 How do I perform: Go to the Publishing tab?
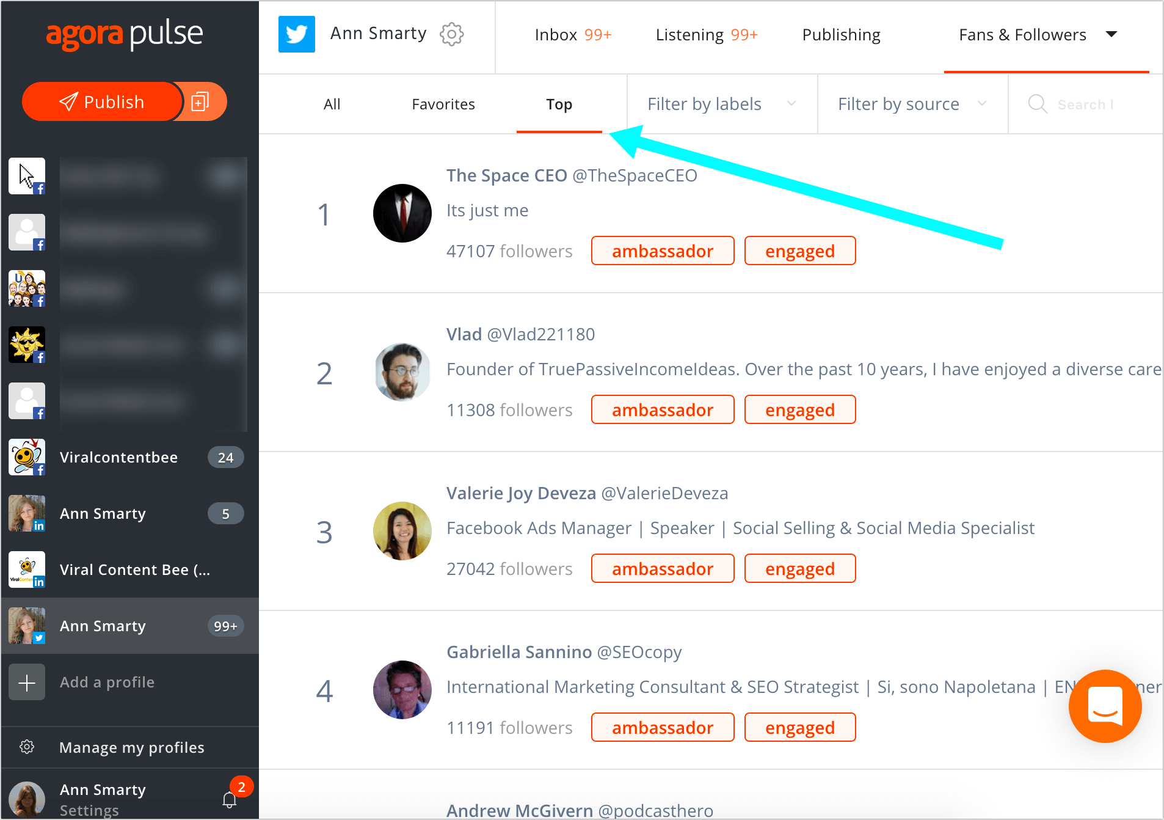[841, 35]
